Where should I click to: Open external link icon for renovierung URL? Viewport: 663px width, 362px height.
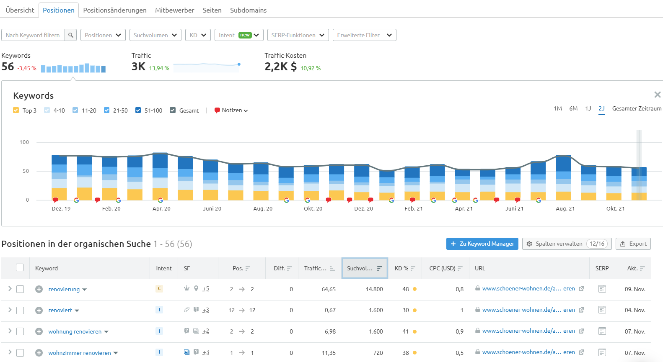click(x=581, y=289)
